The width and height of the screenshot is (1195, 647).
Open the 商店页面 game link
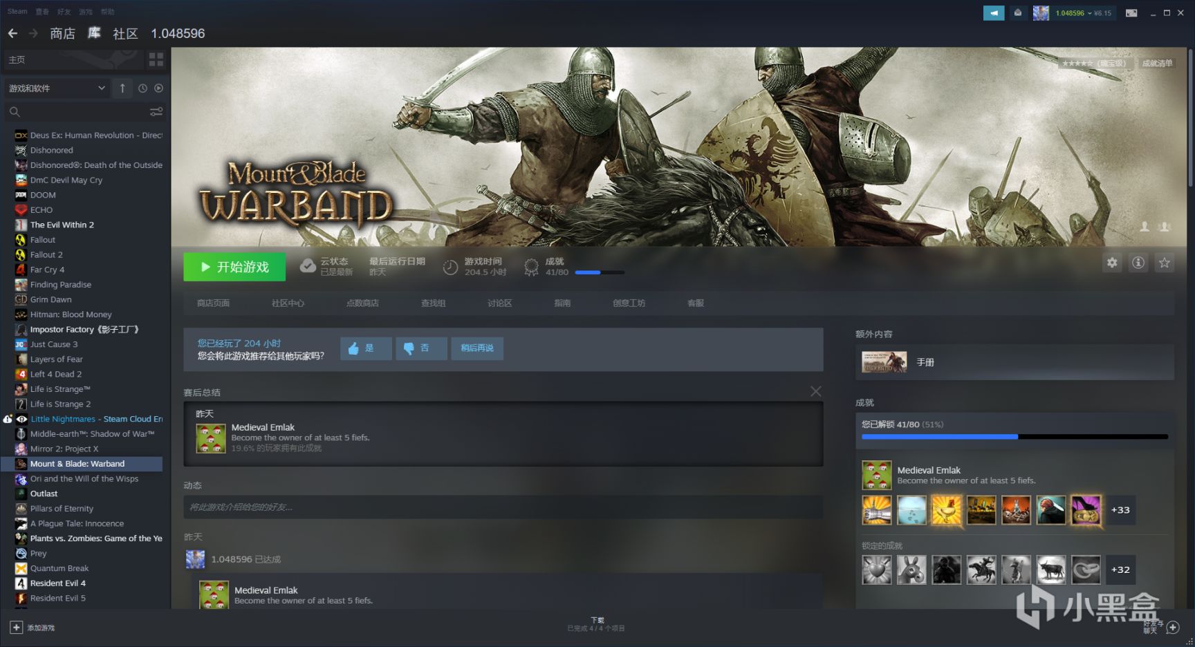click(x=213, y=303)
